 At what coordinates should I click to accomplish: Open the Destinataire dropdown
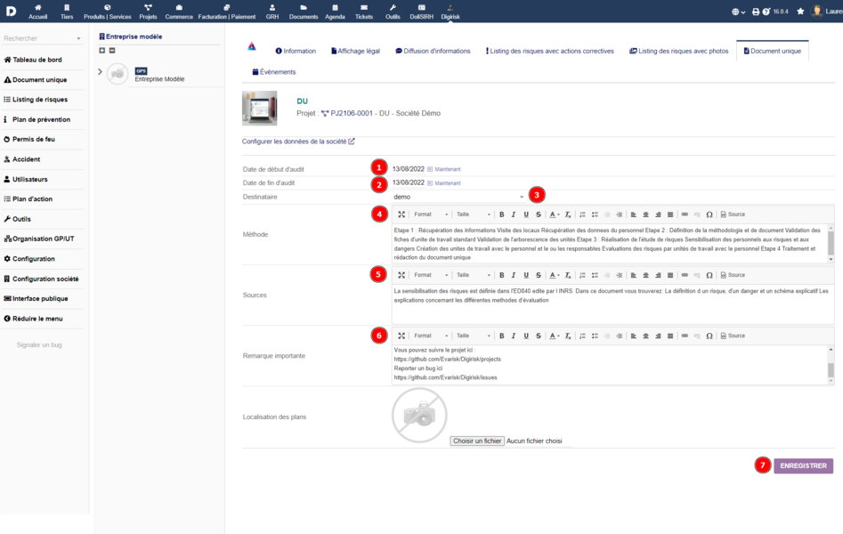(x=458, y=198)
